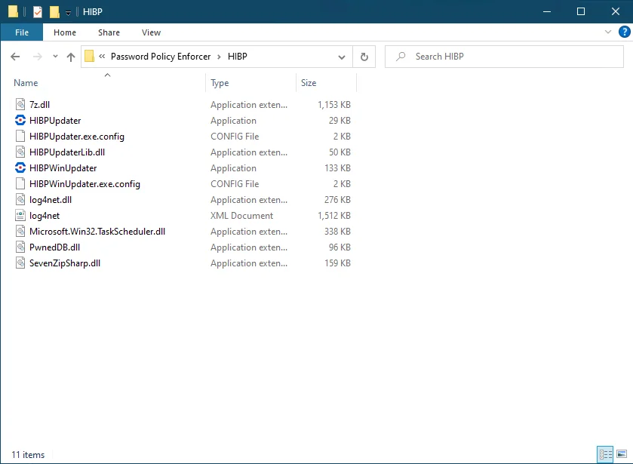This screenshot has height=464, width=633.
Task: Click the 1,512 KB size value
Action: click(334, 216)
